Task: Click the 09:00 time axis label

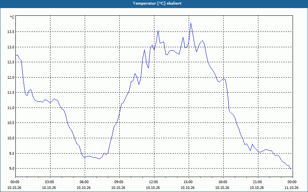Action: pos(120,182)
